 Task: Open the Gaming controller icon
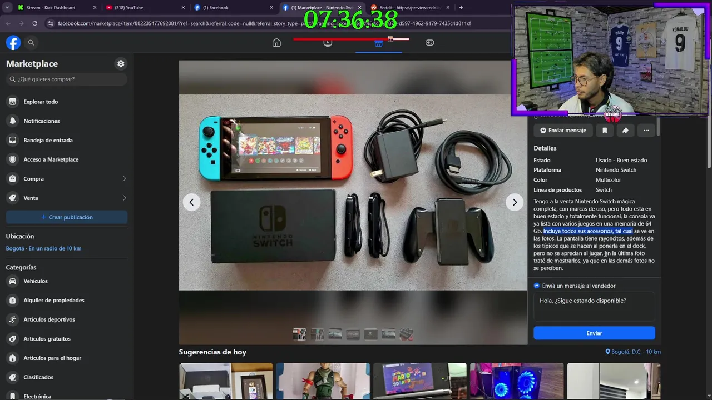click(430, 43)
